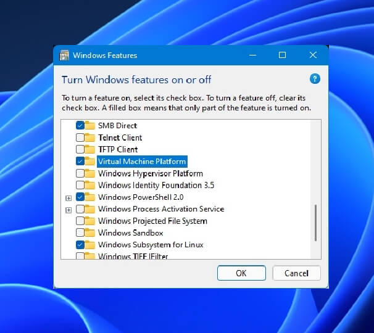Image resolution: width=374 pixels, height=333 pixels.
Task: Click the Virtual Machine Platform folder icon
Action: click(x=89, y=161)
